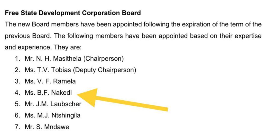Click list number 4
Screen dimensions: 280x136
(x=17, y=93)
